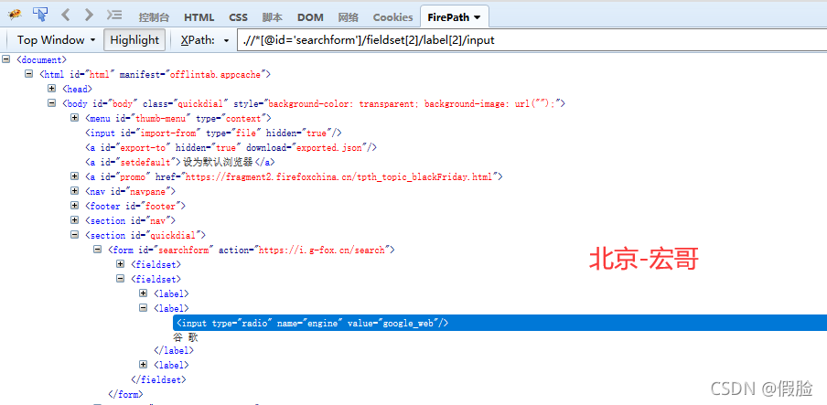This screenshot has height=405, width=827.
Task: Expand the navpane nav node
Action: click(x=74, y=191)
